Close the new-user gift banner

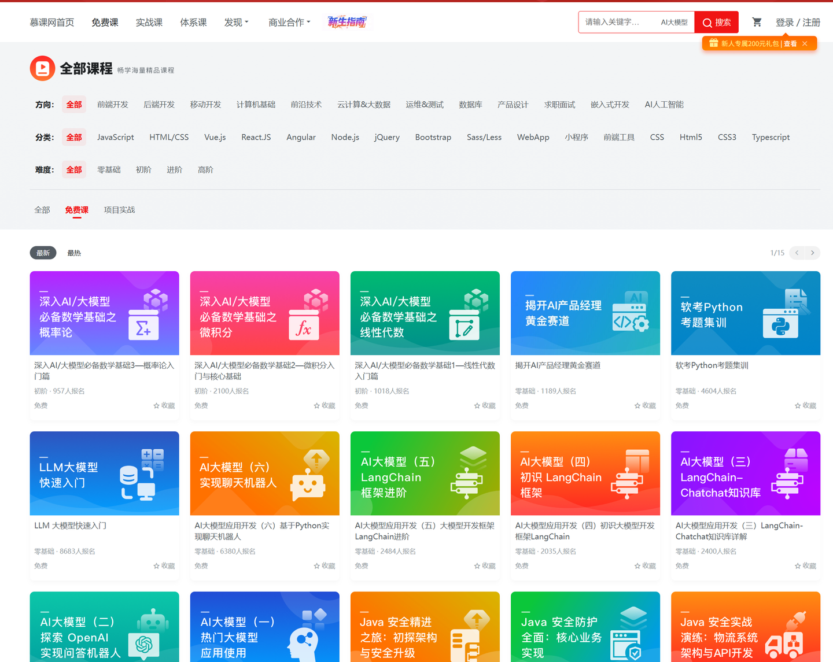click(805, 43)
